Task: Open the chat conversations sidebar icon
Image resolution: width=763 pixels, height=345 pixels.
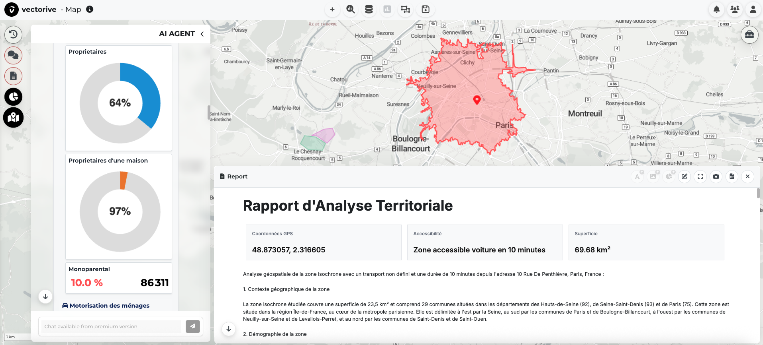Action: click(13, 55)
